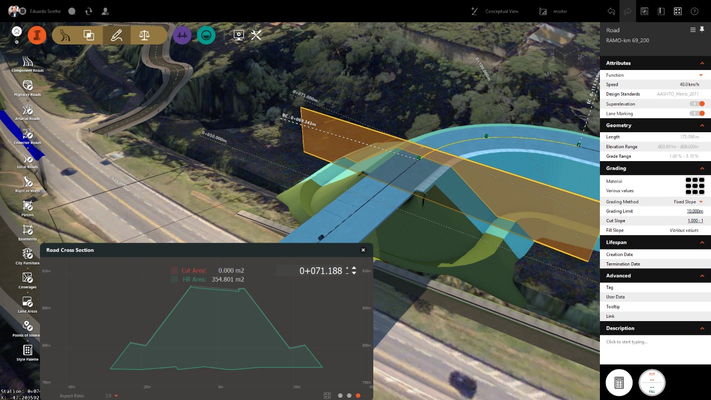Open the balance scales analysis tool
711x400 pixels.
point(144,35)
